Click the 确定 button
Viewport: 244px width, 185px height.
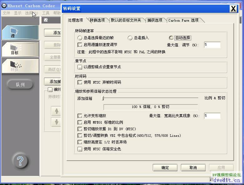165,168
